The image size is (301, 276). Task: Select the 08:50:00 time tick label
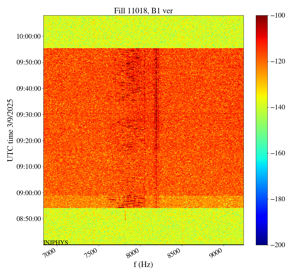29,219
